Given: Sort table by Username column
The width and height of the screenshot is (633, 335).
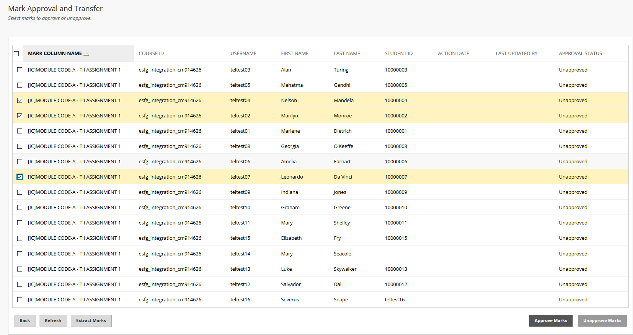Looking at the screenshot, I should tap(243, 54).
